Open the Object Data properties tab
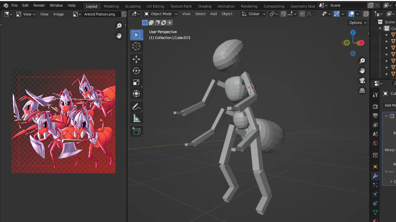 click(x=375, y=212)
